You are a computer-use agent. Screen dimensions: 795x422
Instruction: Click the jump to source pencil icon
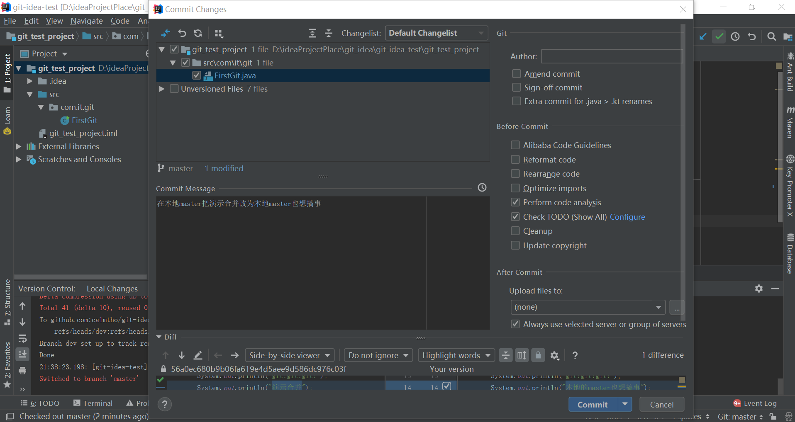pos(198,355)
